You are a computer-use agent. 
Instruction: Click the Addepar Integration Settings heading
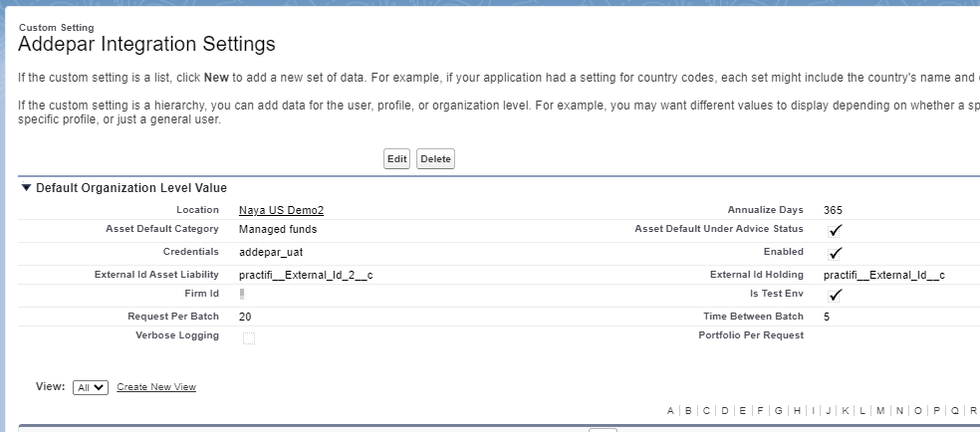pos(146,45)
